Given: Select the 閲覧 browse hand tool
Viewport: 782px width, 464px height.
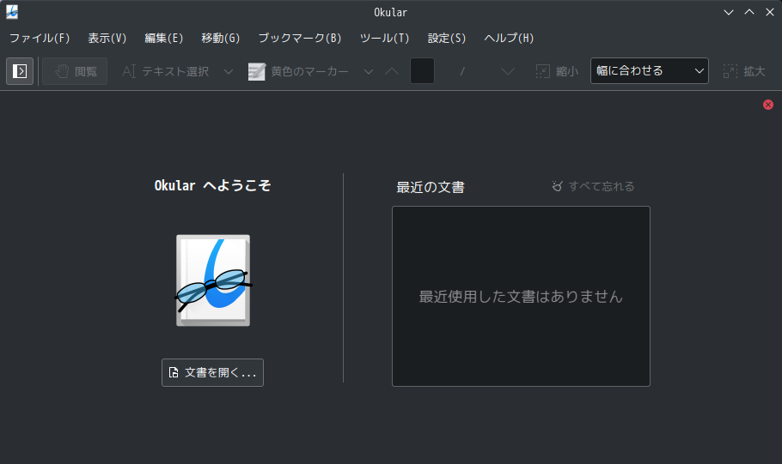Looking at the screenshot, I should point(75,71).
